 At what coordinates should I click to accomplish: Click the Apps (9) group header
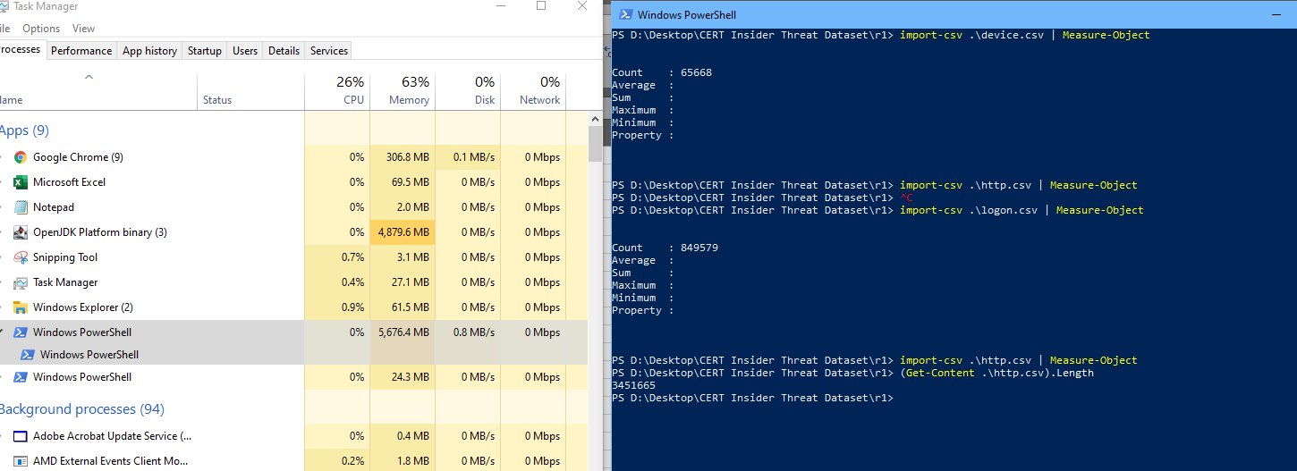[24, 130]
